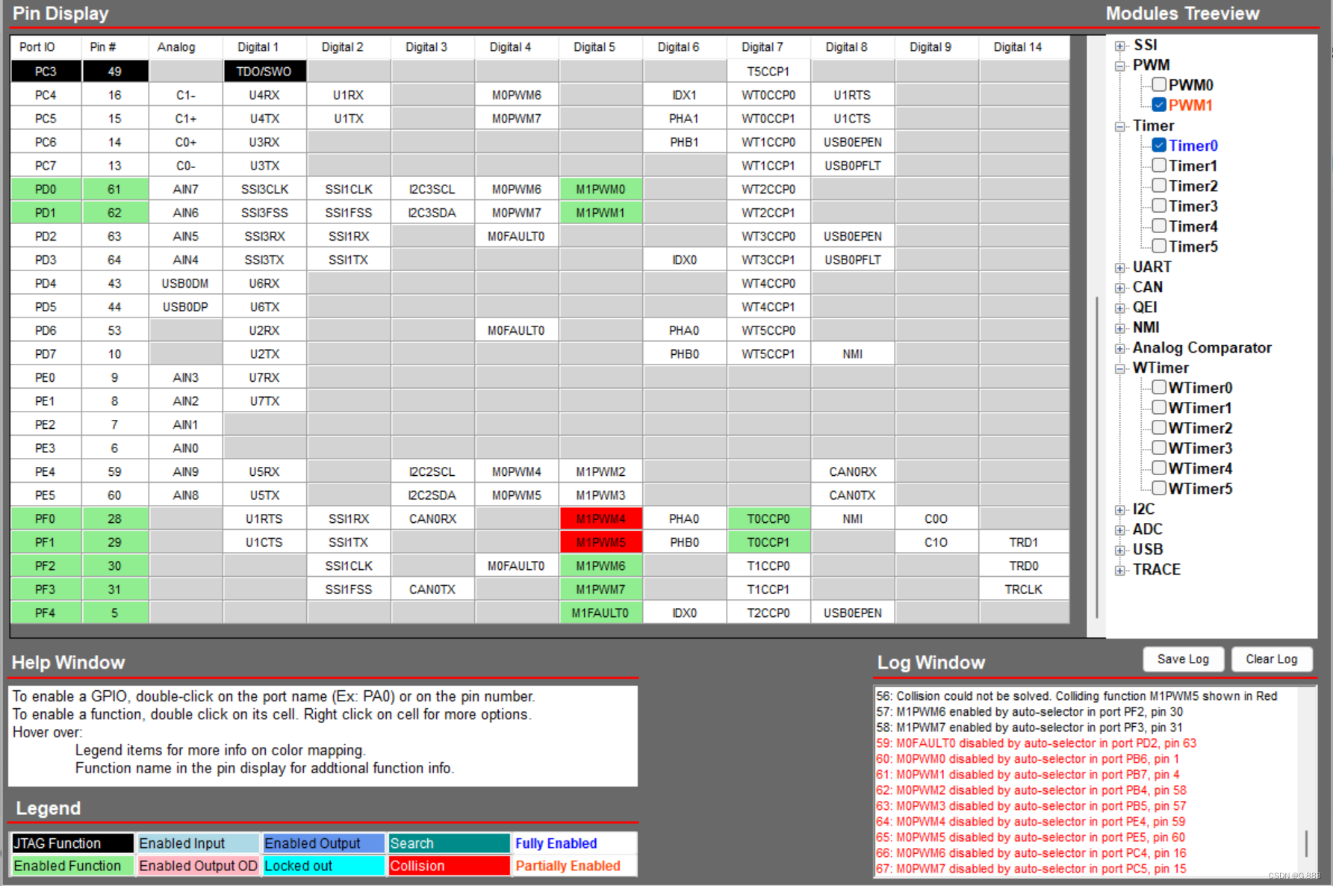Select the red Collision legend swatch
Viewport: 1333px width, 886px height.
click(x=449, y=866)
